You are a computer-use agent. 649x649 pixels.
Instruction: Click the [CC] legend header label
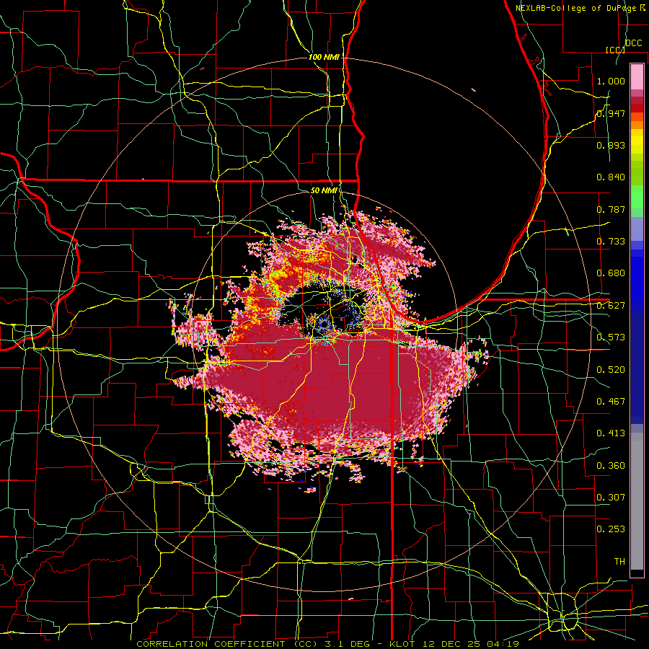[615, 50]
